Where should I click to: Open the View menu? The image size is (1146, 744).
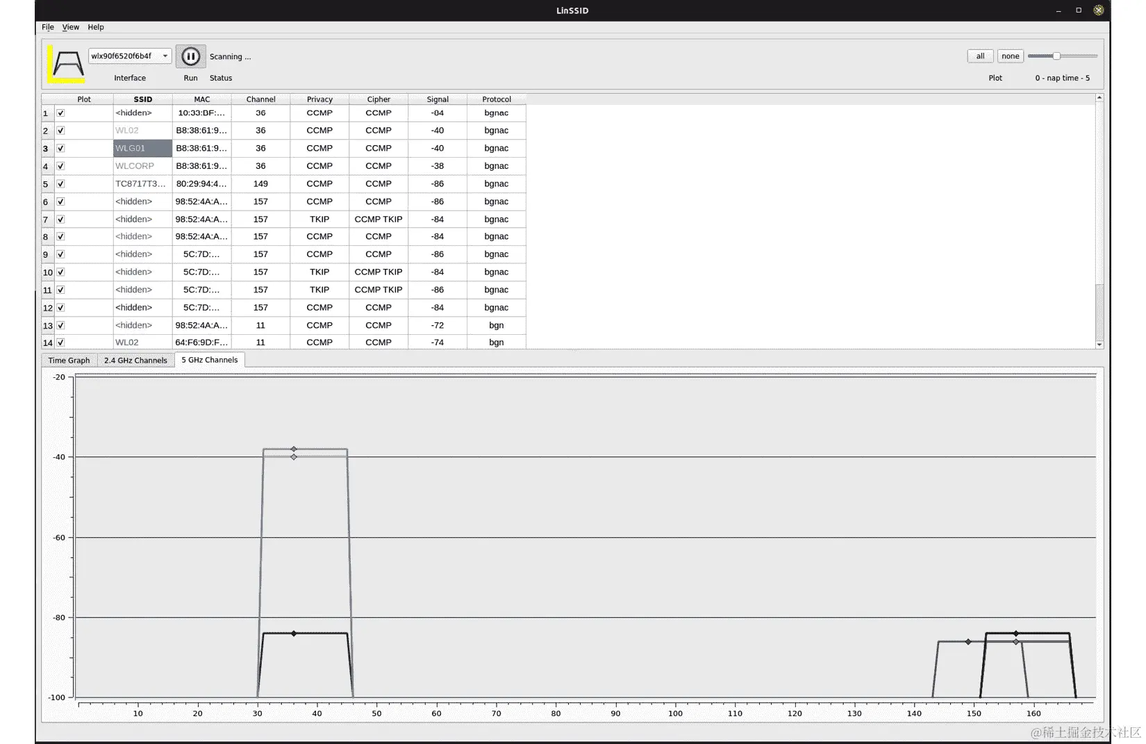tap(70, 27)
